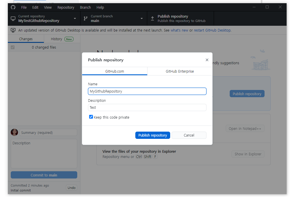Click Committed 2 minutes ago text
The width and height of the screenshot is (293, 197).
tap(30, 185)
